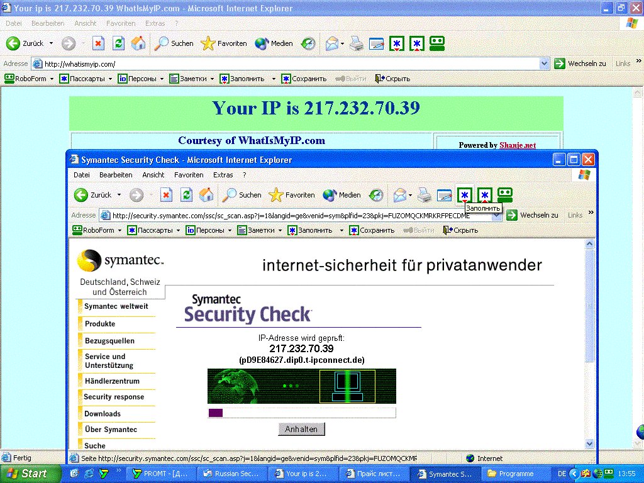Click Скрыть in Symantec window RoboForm bar
The image size is (644, 483).
pyautogui.click(x=460, y=230)
